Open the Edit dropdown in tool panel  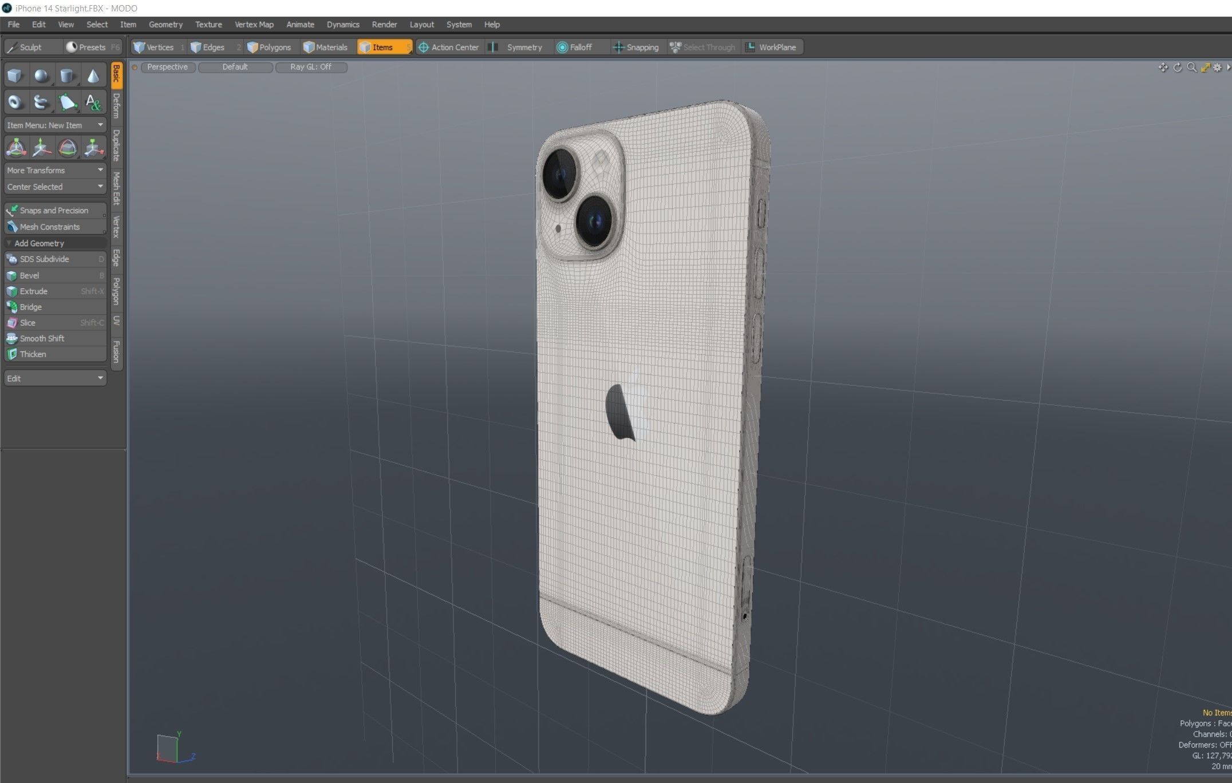(56, 378)
